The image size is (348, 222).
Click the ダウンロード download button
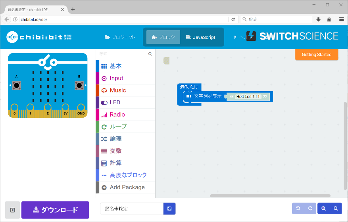point(55,210)
